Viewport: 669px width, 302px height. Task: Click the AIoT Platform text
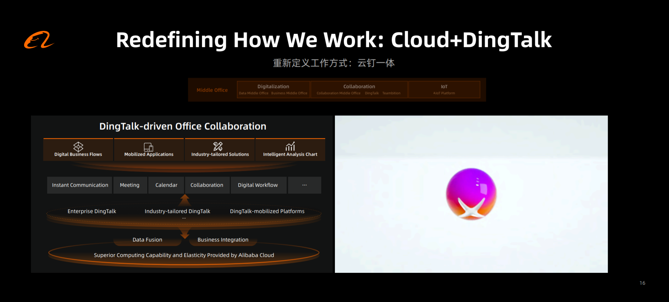click(444, 93)
